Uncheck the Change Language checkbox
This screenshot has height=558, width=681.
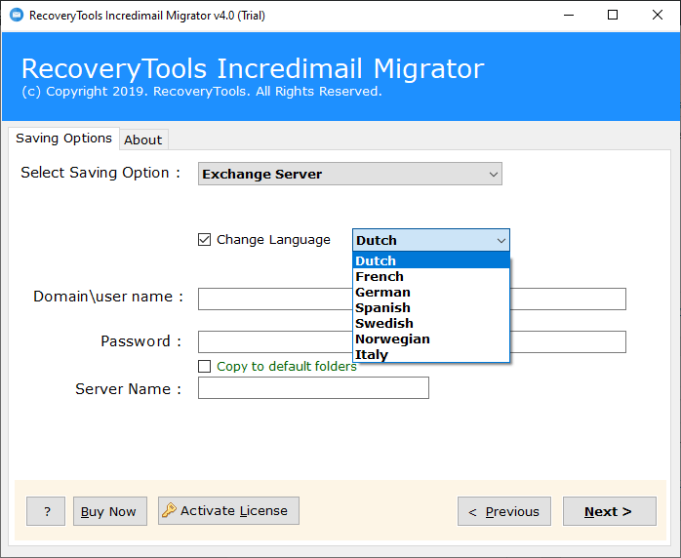tap(204, 240)
